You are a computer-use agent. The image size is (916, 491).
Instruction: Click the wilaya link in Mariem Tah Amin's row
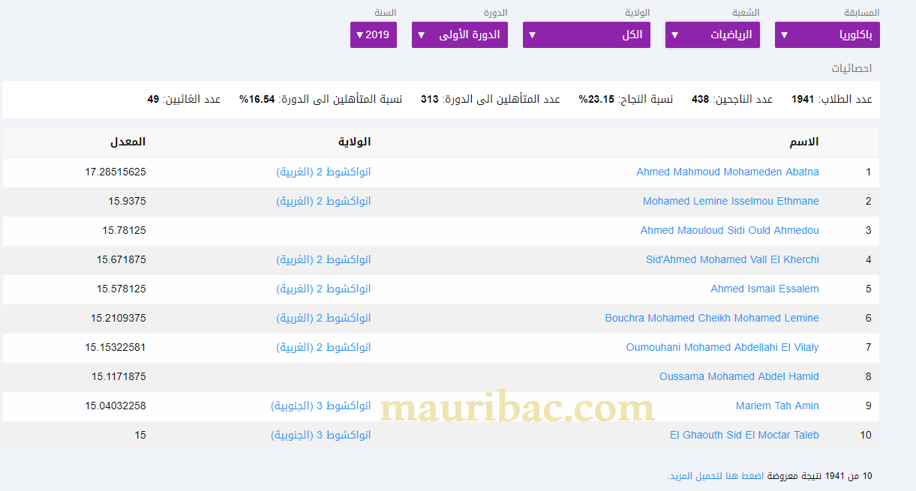pyautogui.click(x=320, y=406)
